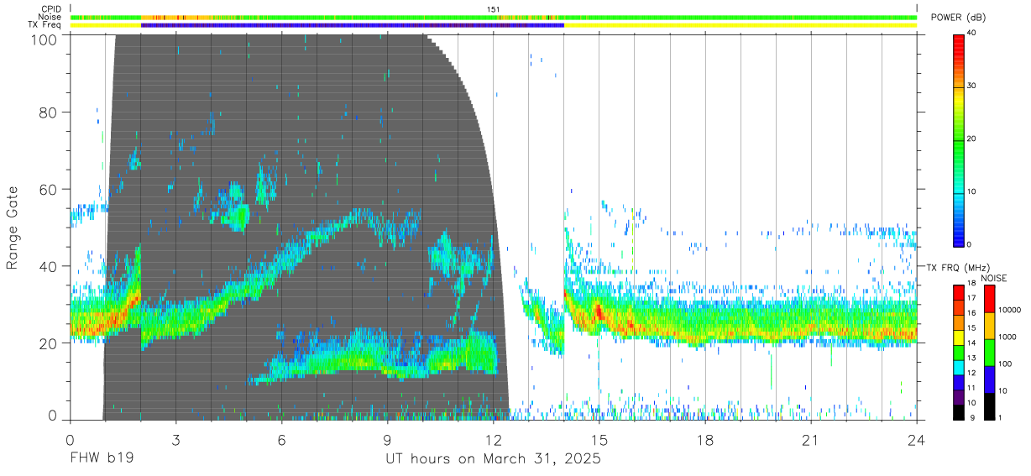Click the hour 21 tick label
Viewport: 1031px width, 476px height.
811,440
